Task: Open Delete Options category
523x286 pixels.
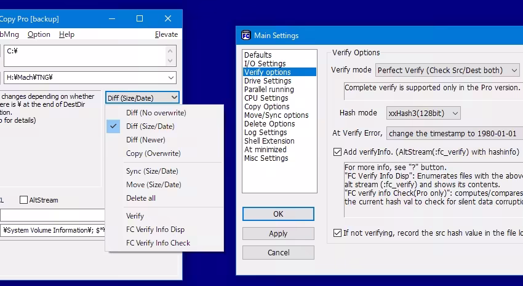Action: coord(279,124)
